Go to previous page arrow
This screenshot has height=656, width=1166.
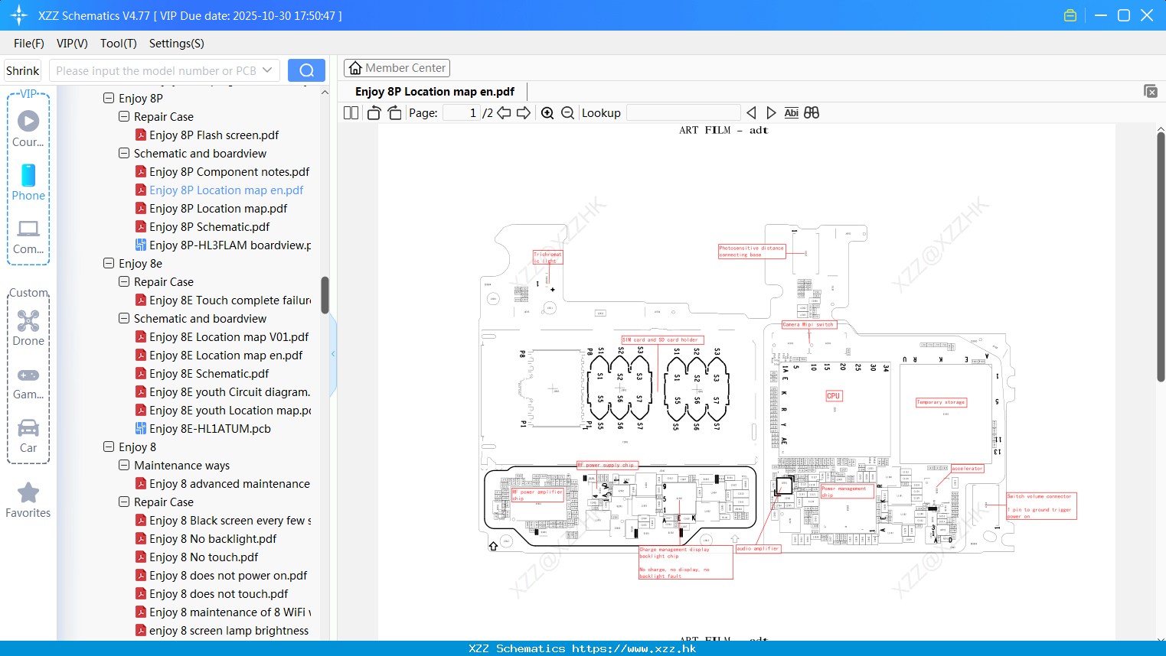pos(504,113)
